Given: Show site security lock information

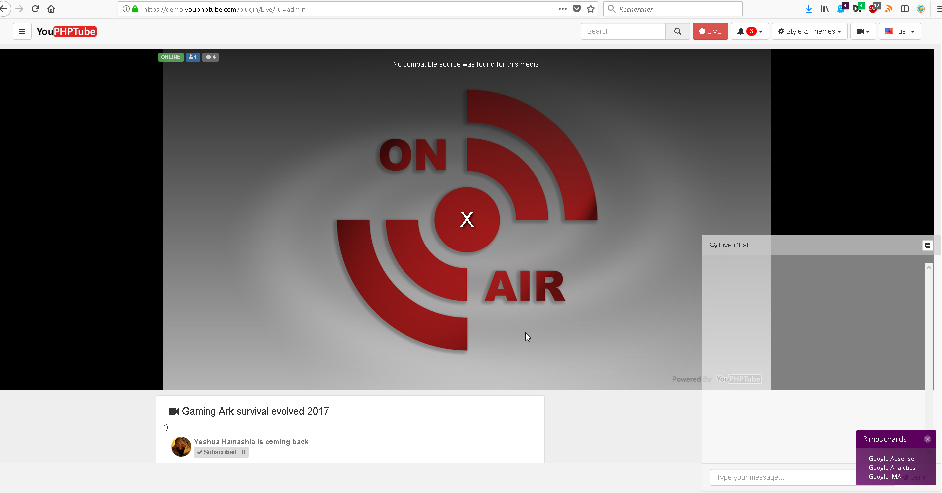Looking at the screenshot, I should pos(135,9).
